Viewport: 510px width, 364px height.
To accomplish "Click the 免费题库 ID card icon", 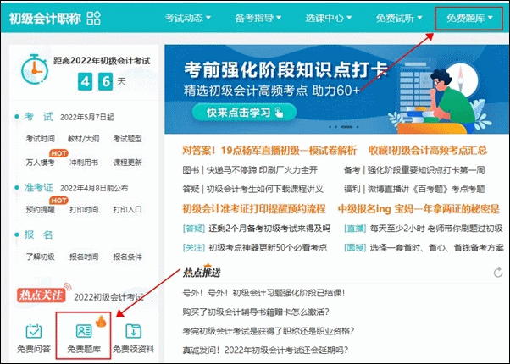I will [84, 331].
